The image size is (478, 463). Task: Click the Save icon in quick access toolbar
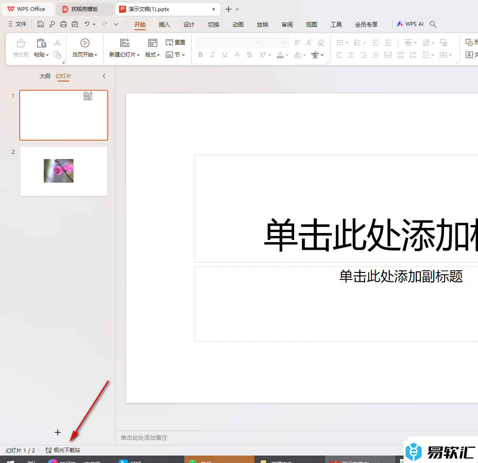[x=41, y=24]
